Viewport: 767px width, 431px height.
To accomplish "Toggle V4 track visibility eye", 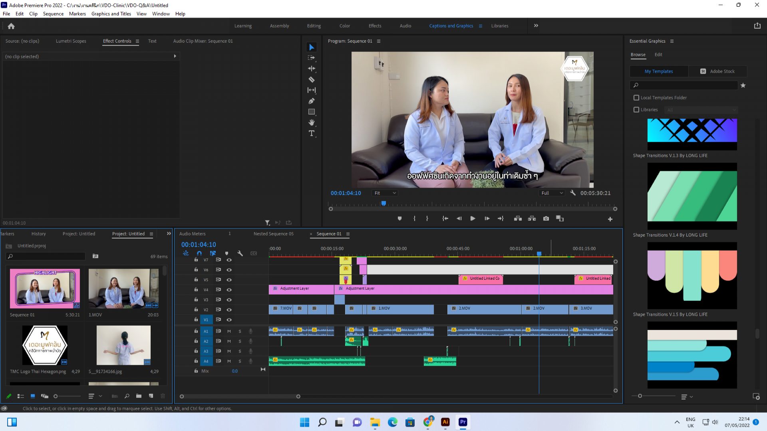I will (x=229, y=290).
